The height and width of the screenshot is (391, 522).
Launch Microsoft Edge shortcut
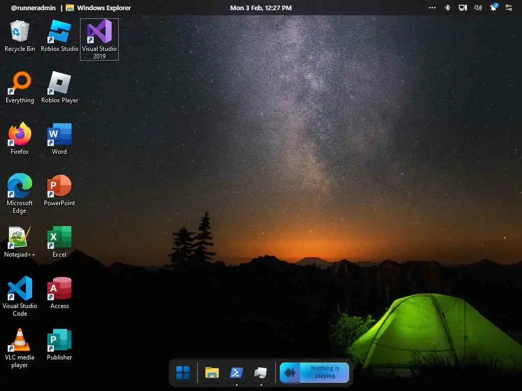(x=20, y=193)
